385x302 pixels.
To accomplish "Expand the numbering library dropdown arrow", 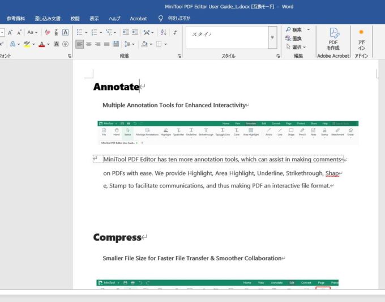I will (101, 32).
